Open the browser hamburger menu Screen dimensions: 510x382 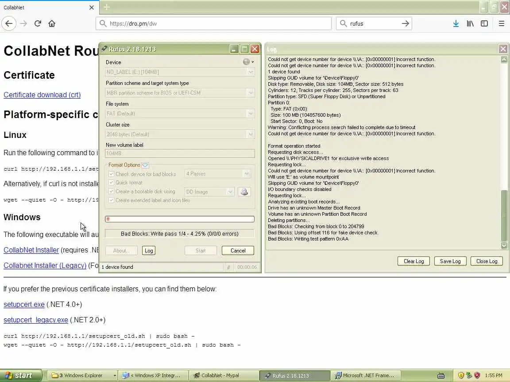(x=501, y=23)
